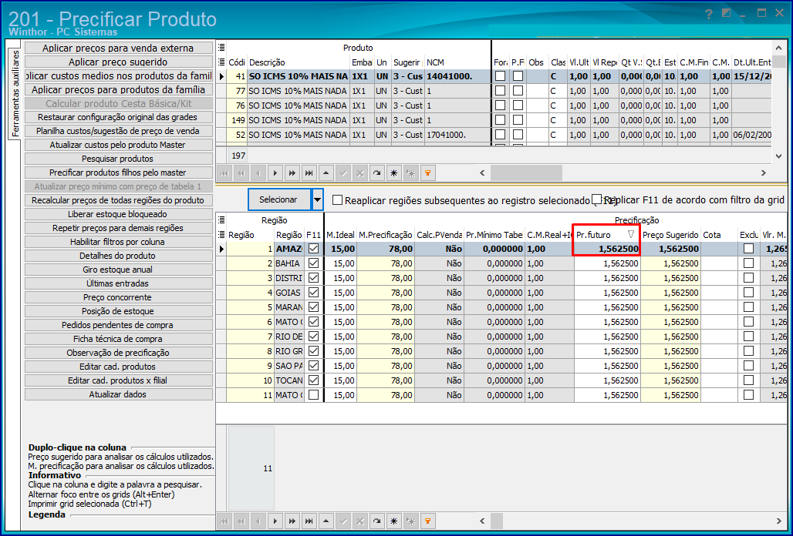Toggle F11 checkbox for AMAZ region row

click(313, 249)
